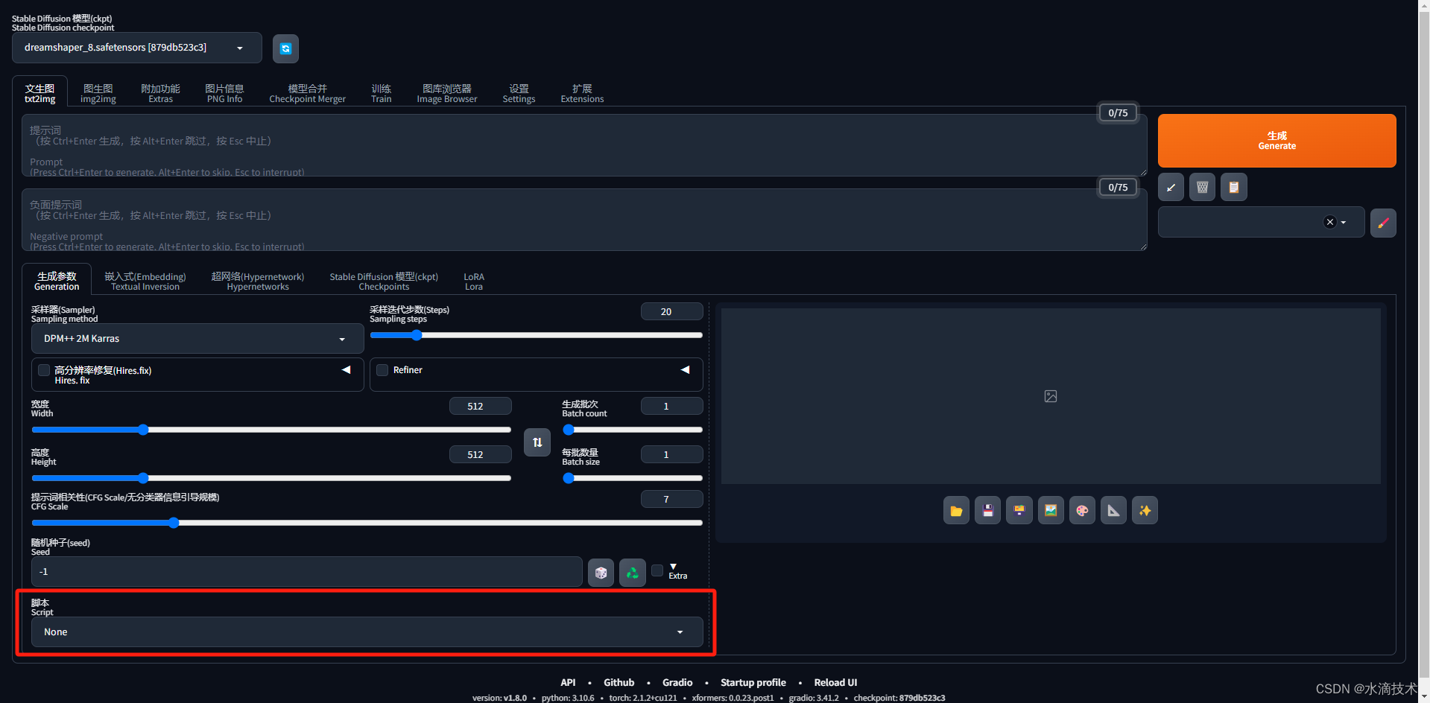The height and width of the screenshot is (703, 1430).
Task: Open the Extras tab
Action: tap(160, 94)
